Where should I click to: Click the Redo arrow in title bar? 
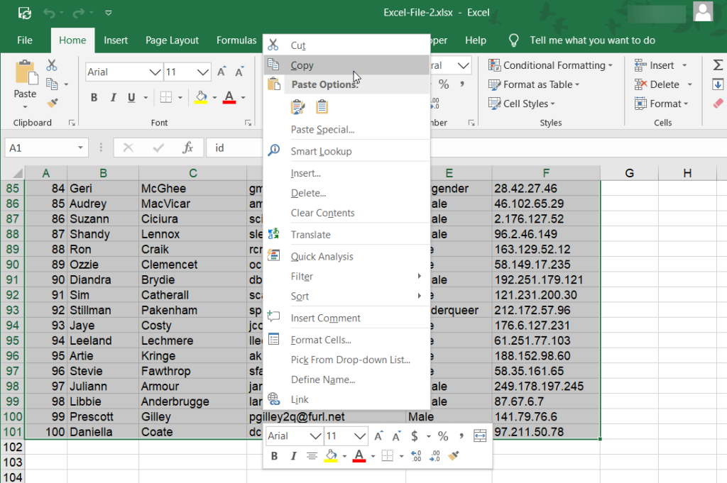coord(78,13)
